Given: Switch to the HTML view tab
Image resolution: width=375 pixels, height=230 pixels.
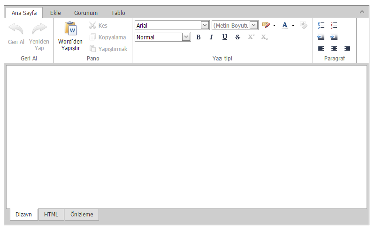Looking at the screenshot, I should [x=51, y=214].
